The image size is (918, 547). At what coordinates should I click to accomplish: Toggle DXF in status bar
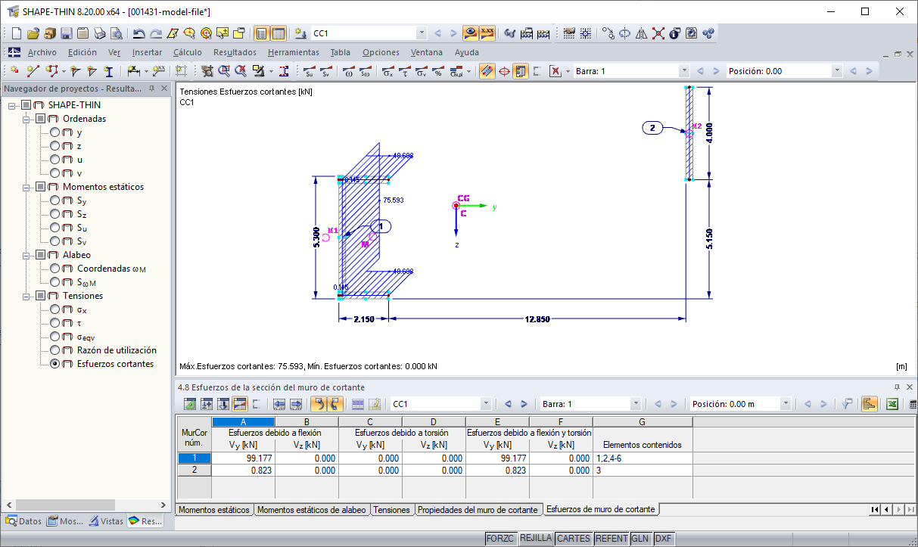click(x=663, y=539)
